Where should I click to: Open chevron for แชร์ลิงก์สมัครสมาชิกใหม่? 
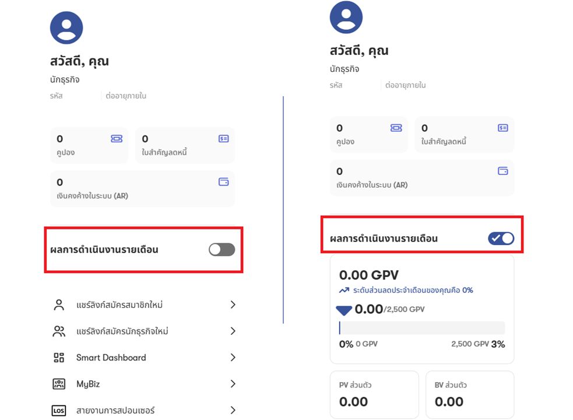[233, 304]
